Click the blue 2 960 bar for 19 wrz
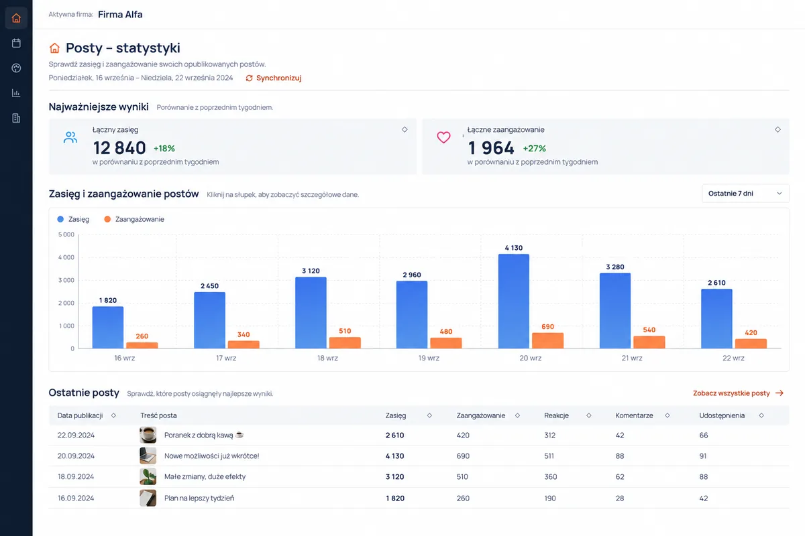Screen dimensions: 805x536 pos(412,315)
